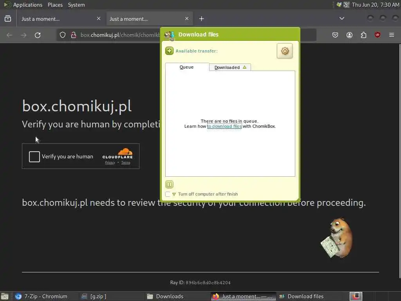This screenshot has width=401, height=301.
Task: Close the second Just a moment tab
Action: [x=187, y=18]
